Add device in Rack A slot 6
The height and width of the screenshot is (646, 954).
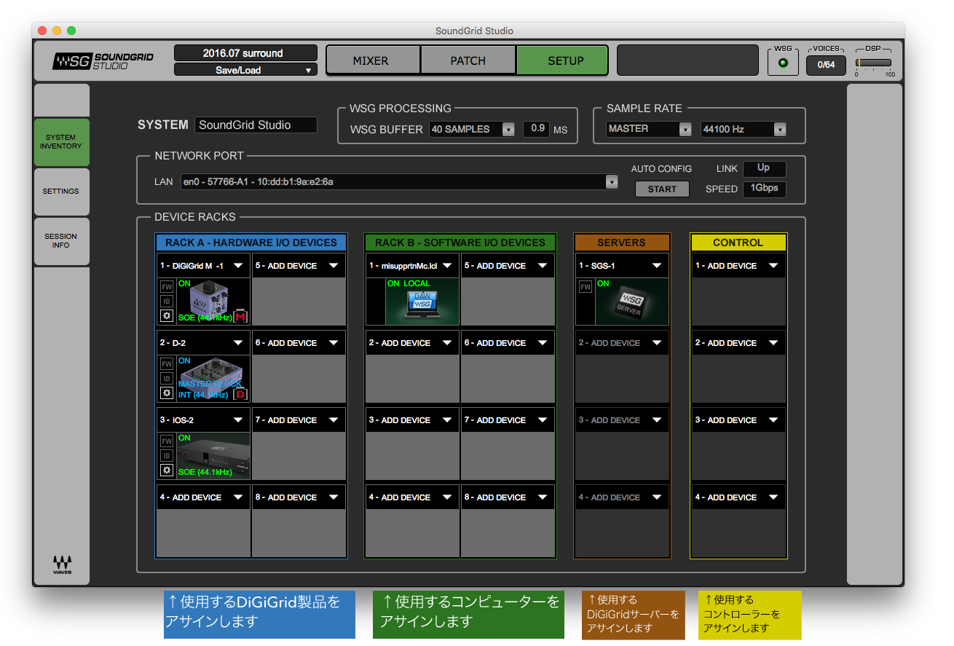tap(299, 343)
